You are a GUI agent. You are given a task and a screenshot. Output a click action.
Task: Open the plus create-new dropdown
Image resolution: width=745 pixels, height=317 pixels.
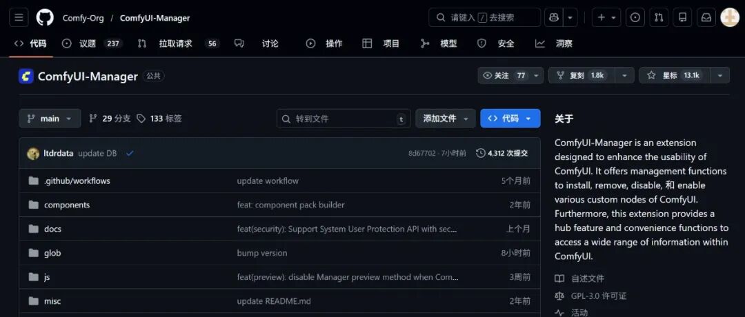(606, 17)
